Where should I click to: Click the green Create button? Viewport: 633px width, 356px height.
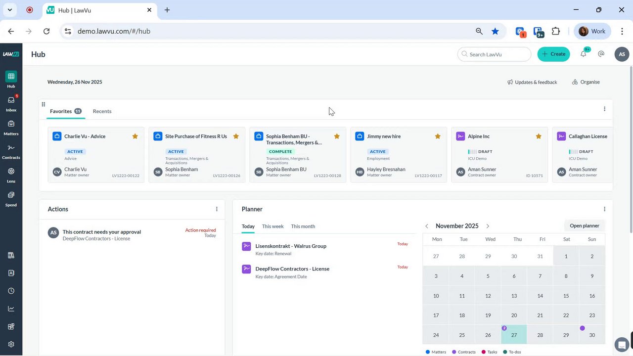coord(553,54)
